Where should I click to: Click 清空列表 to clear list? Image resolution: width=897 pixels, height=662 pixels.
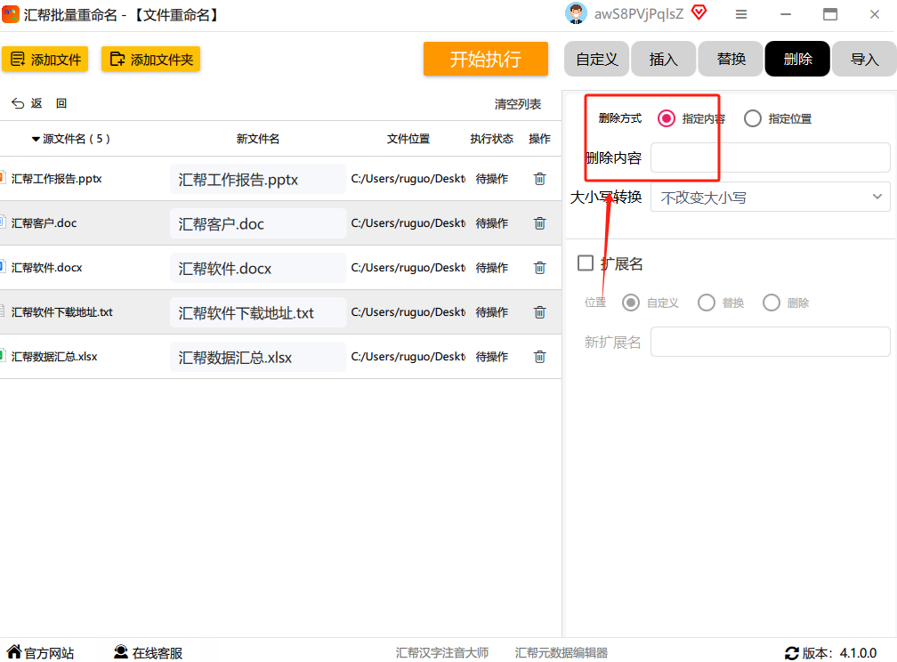[x=518, y=104]
